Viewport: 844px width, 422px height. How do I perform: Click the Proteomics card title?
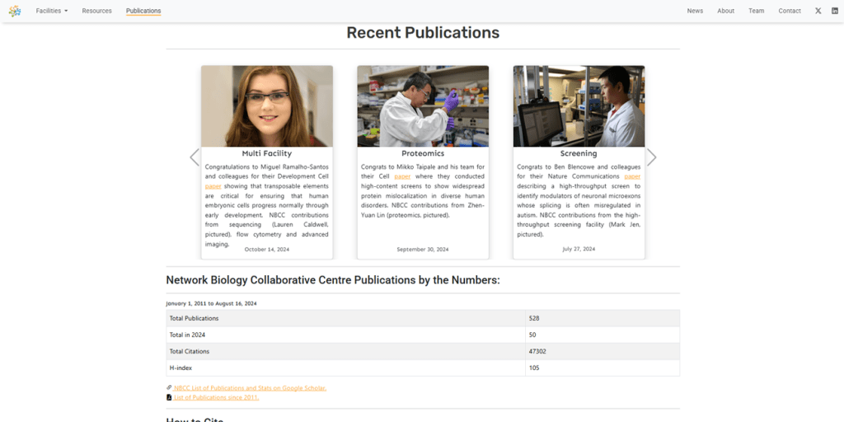423,153
